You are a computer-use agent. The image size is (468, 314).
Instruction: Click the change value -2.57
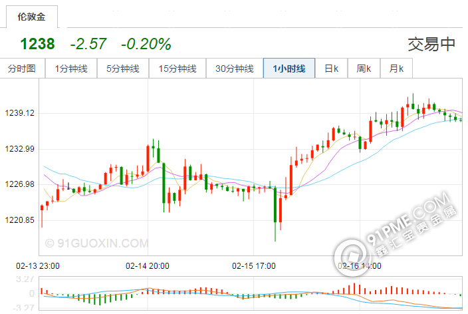(x=88, y=44)
